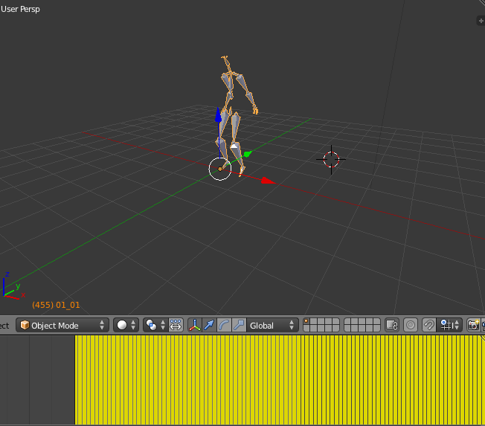Open the Object Mode selector
485x426 pixels.
62,325
